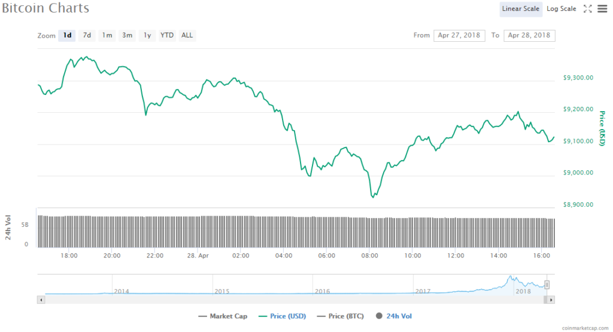Image resolution: width=613 pixels, height=332 pixels.
Task: Choose the YTD zoom option
Action: click(x=167, y=35)
